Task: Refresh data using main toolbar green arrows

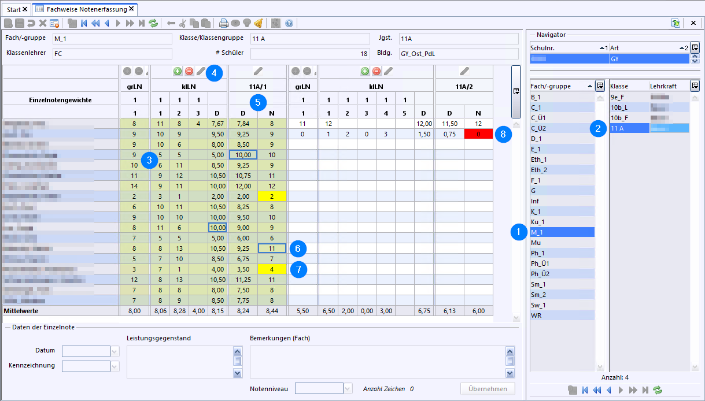Action: tap(153, 23)
